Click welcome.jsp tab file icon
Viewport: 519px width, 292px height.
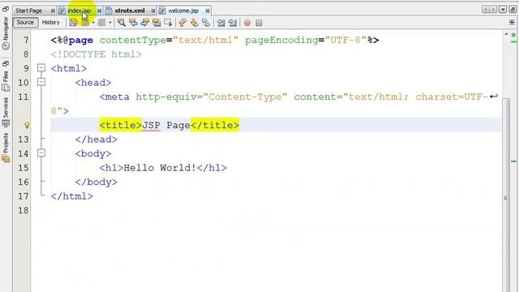pyautogui.click(x=162, y=11)
